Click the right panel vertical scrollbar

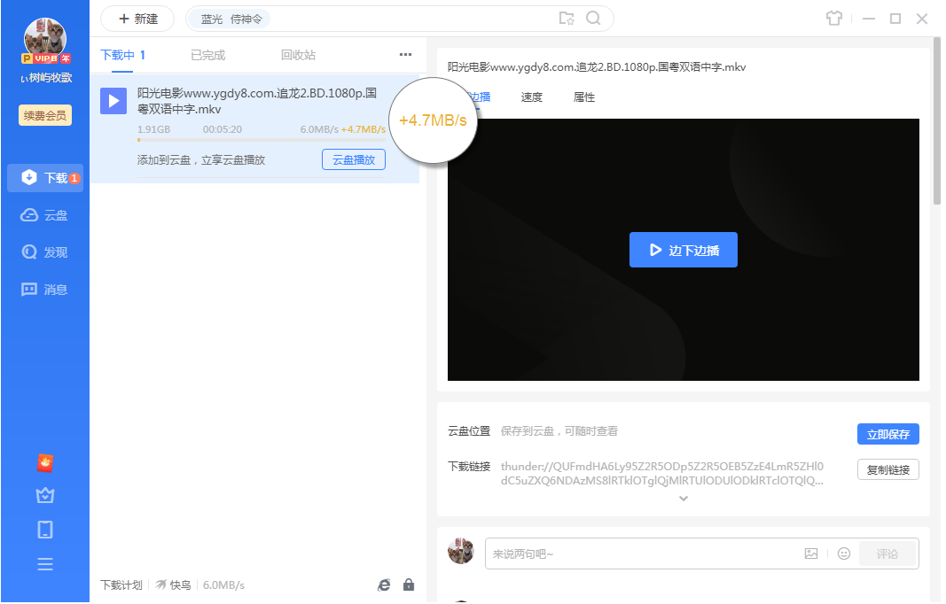click(x=937, y=120)
